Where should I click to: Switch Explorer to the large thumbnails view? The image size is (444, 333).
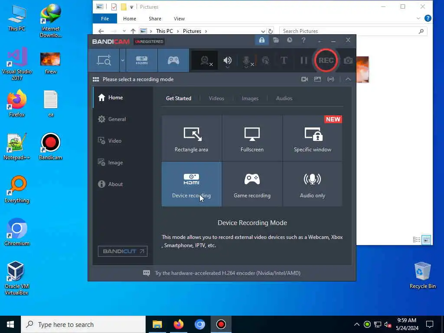click(426, 240)
